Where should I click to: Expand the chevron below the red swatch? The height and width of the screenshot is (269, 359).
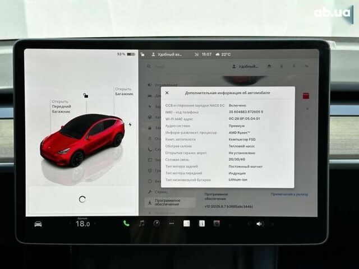[307, 109]
